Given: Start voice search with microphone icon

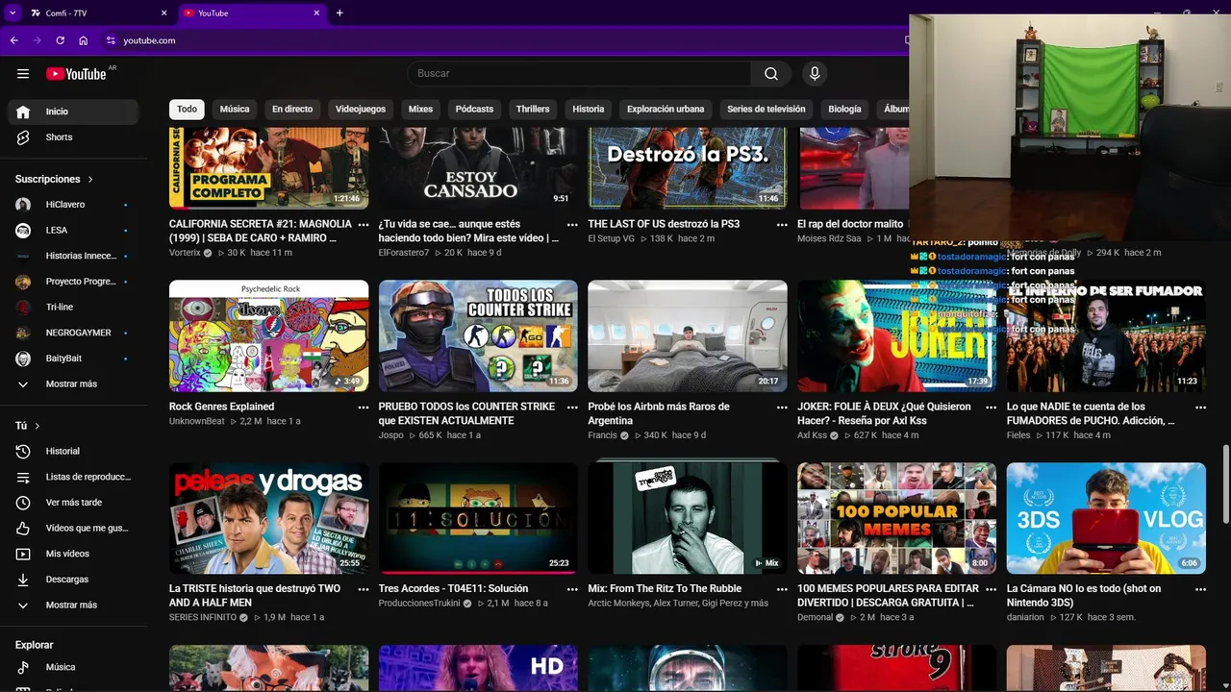Looking at the screenshot, I should 815,74.
